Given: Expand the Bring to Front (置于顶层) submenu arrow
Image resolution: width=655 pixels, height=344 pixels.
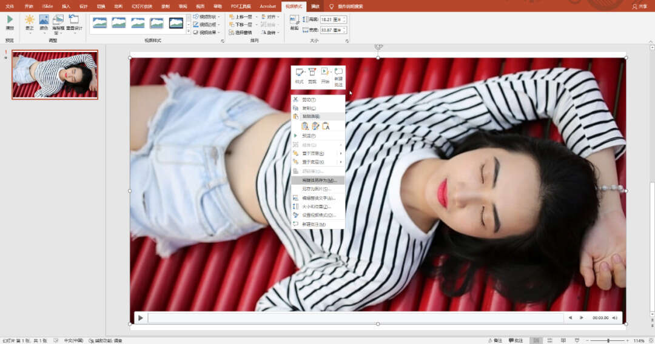Looking at the screenshot, I should tap(340, 153).
